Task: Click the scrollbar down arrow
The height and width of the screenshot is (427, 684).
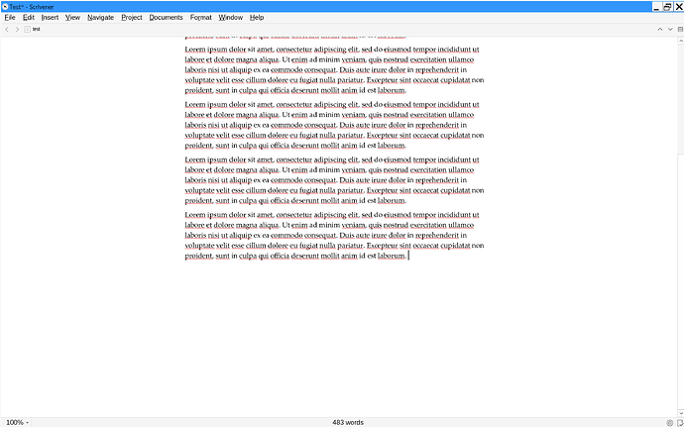Action: (680, 413)
